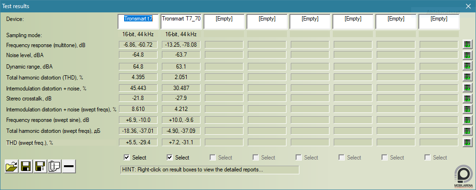This screenshot has height=190, width=476.
Task: Click swept IMD value 8.610
Action: [138, 109]
